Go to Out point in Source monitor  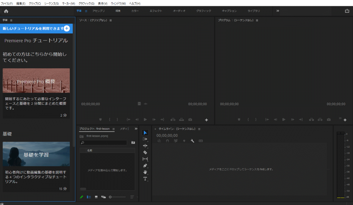pos(162,120)
